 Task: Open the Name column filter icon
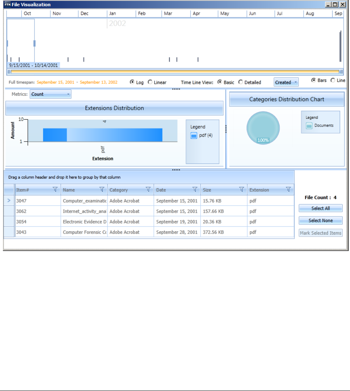(x=102, y=190)
